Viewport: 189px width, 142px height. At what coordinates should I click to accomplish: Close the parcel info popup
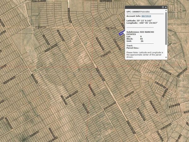click(166, 8)
